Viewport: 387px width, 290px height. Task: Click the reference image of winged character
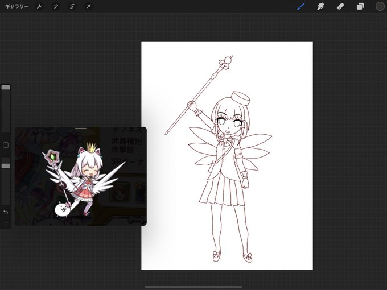click(x=81, y=177)
